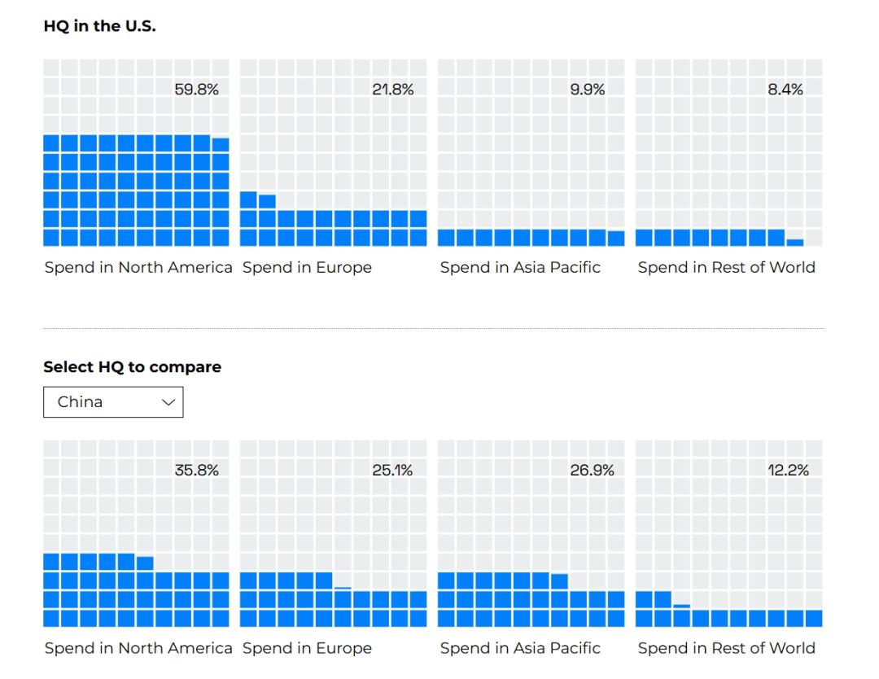
Task: Click the dropdown chevron arrow next to China
Action: pos(168,402)
